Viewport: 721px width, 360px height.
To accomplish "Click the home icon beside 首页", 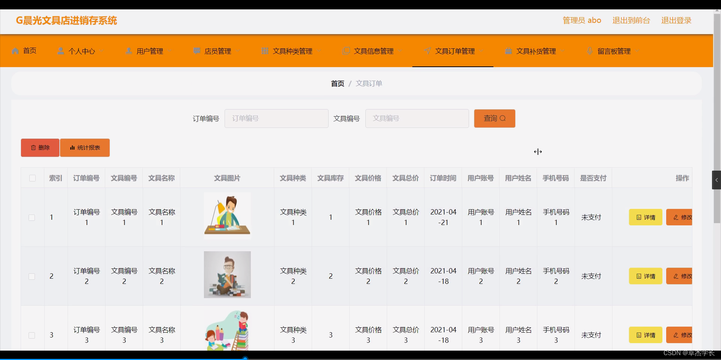I will click(x=15, y=51).
